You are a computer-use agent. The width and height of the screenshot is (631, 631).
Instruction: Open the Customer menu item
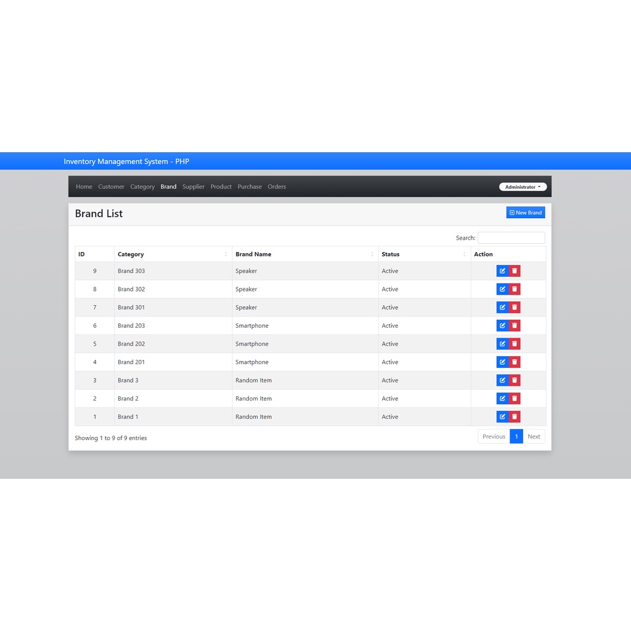coord(111,186)
